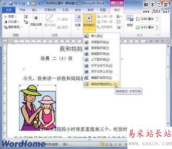Select 穿越型环绕(H) through wrapping
Screen dimensions: 172x149
click(x=101, y=54)
